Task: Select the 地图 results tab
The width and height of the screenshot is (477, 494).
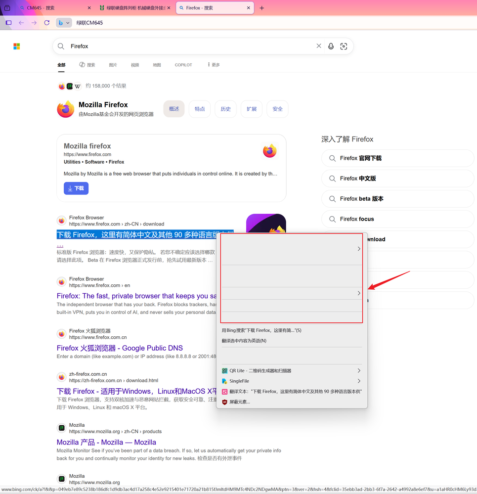Action: [157, 65]
